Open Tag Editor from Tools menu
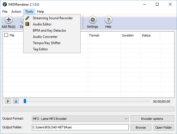This screenshot has width=177, height=134. click(x=52, y=49)
